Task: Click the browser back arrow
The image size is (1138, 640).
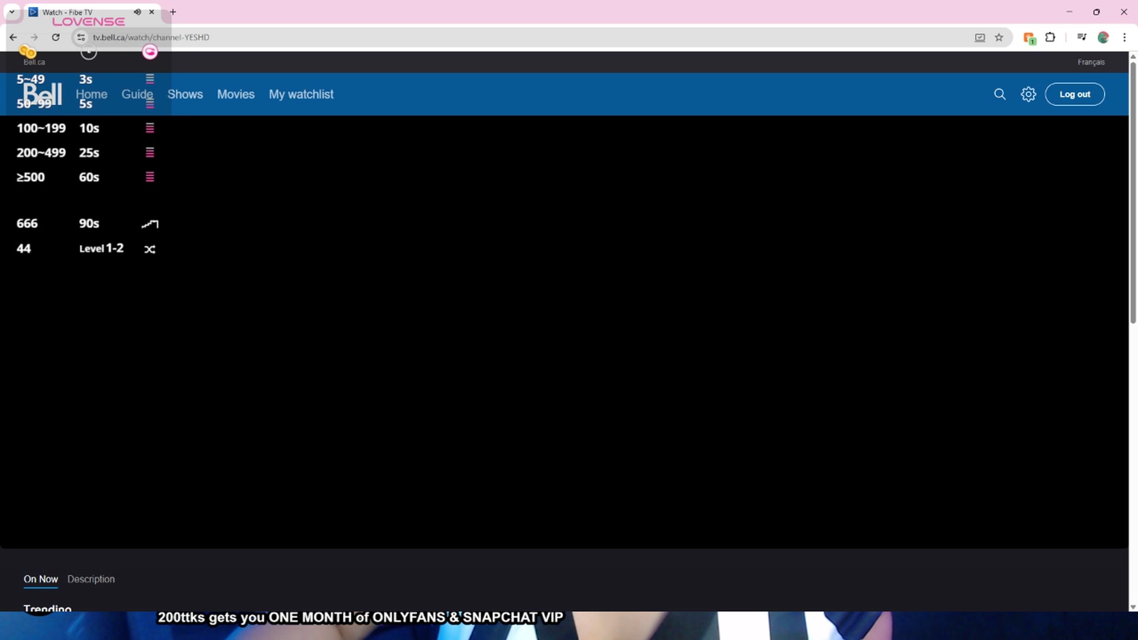Action: pos(13,37)
